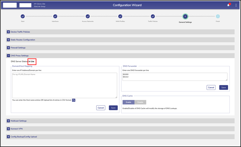Screen dimensions: 241x147
Task: Click the notification bell icon
Action: click(228, 5)
